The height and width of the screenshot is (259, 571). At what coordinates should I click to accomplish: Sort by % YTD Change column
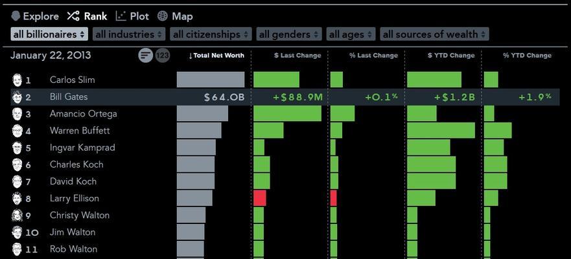tap(528, 56)
